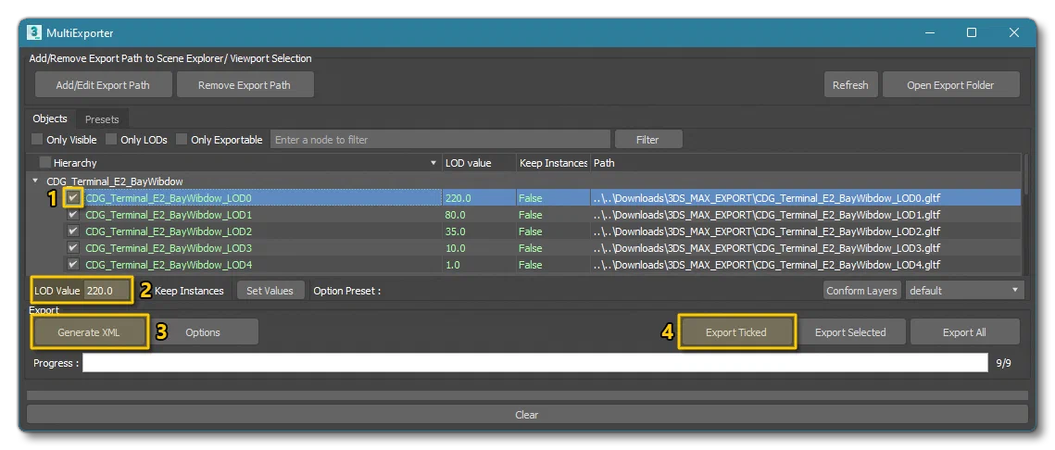Screen dimensions: 1055x450
Task: Toggle the Hierarchy header checkbox
Action: pos(45,163)
